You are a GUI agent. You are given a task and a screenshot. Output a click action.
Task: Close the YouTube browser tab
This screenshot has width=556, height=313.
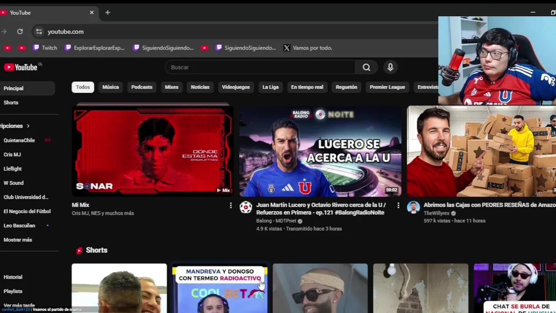[x=91, y=13]
